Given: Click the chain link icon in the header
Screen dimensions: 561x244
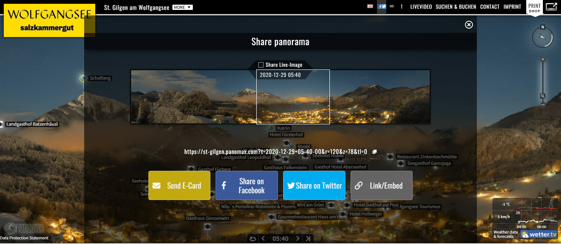Looking at the screenshot, I should 392,6.
